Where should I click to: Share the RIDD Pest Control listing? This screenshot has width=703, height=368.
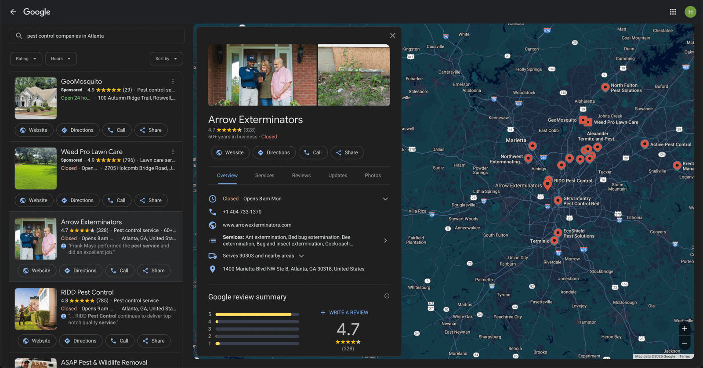[x=154, y=341]
